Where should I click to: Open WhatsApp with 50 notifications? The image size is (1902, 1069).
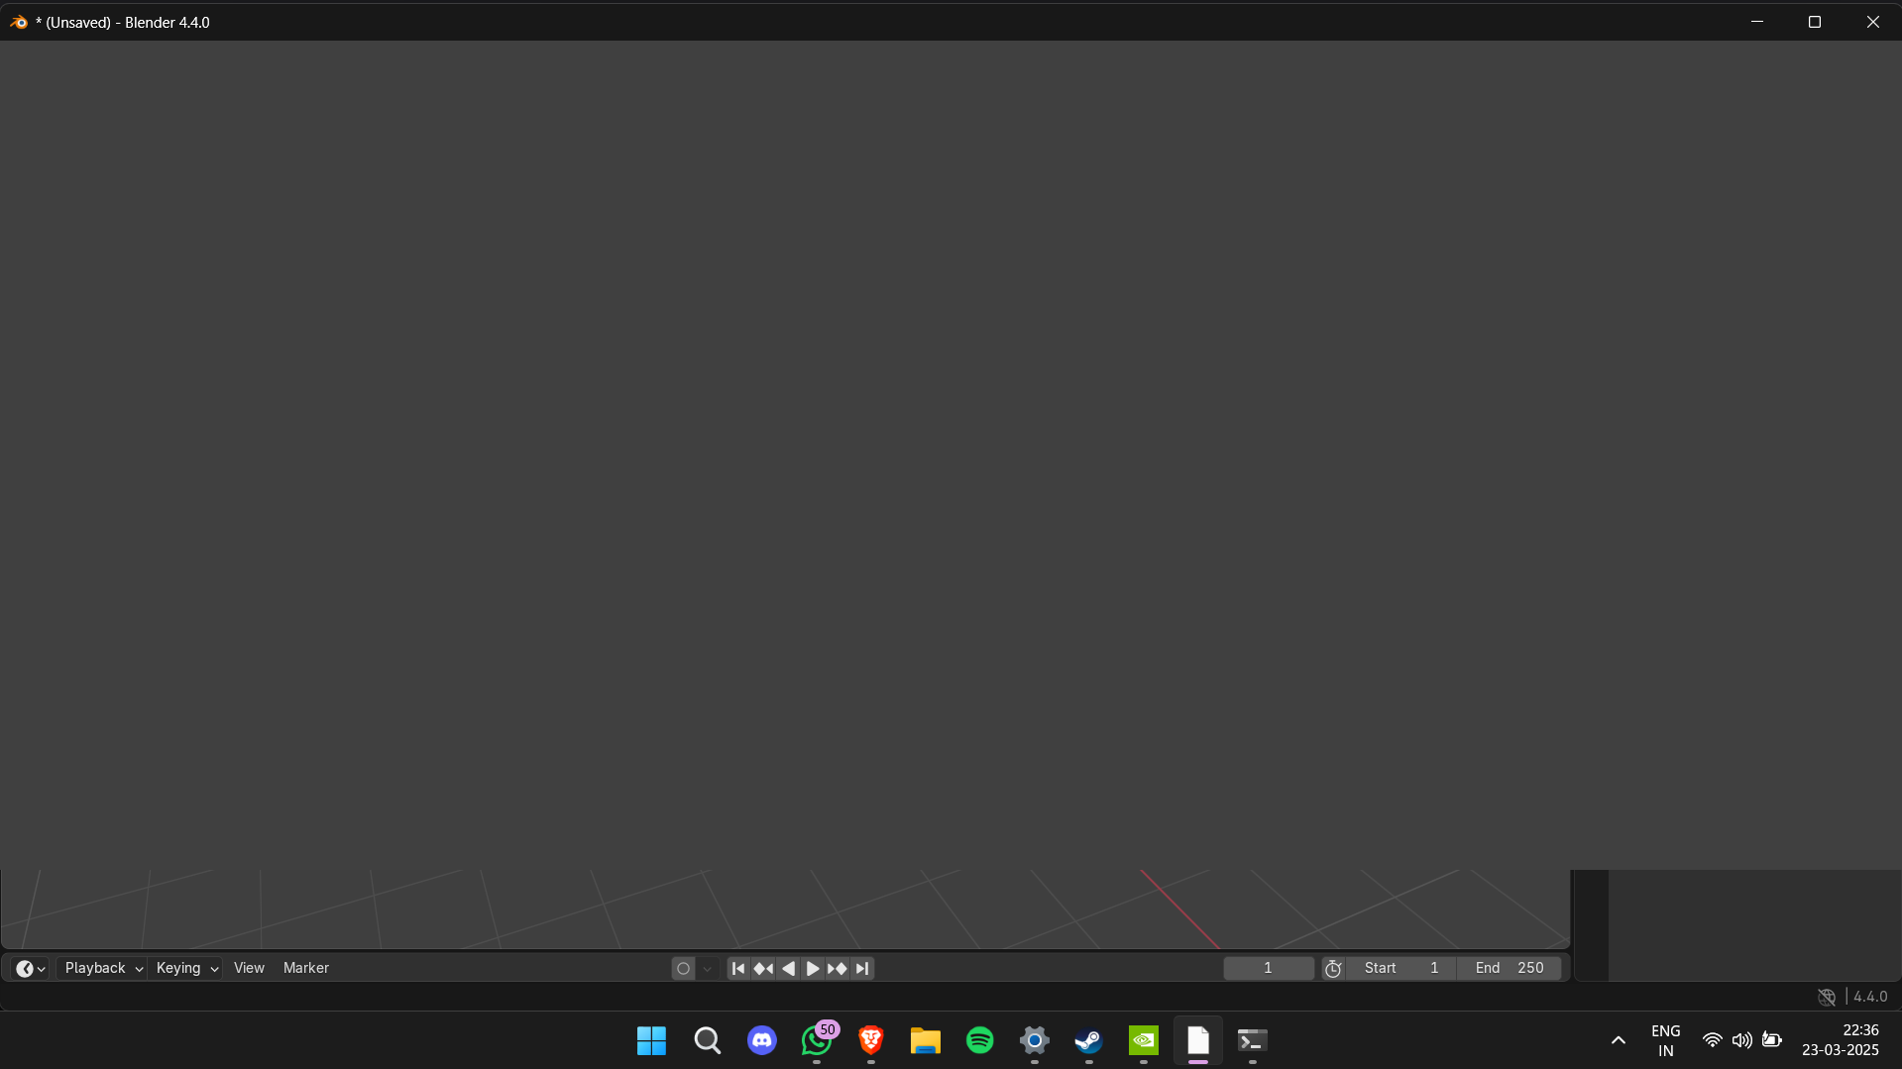click(x=817, y=1040)
